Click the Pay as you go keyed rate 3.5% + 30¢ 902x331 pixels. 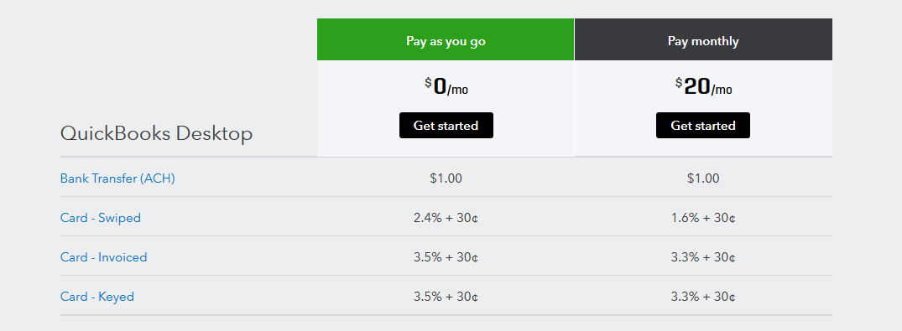(x=446, y=297)
